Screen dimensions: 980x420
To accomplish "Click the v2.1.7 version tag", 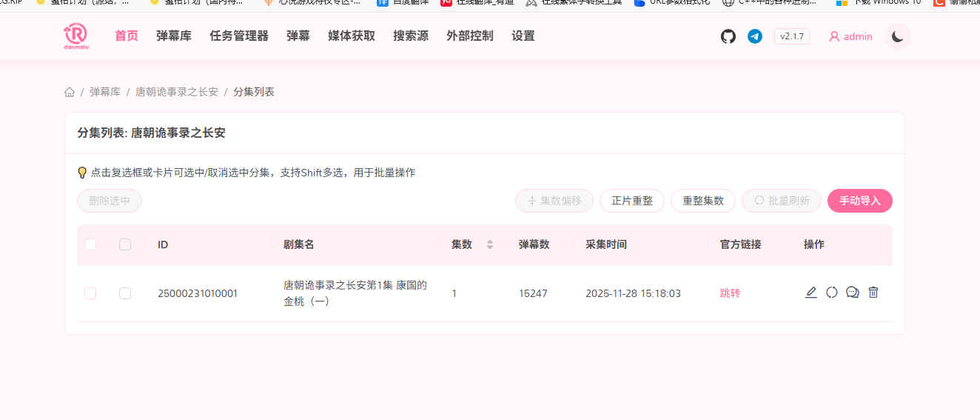I will 792,36.
